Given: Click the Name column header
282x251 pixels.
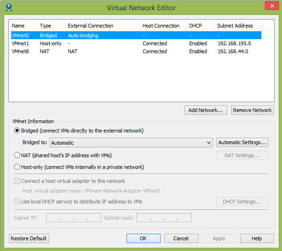Looking at the screenshot, I should click(x=18, y=26).
